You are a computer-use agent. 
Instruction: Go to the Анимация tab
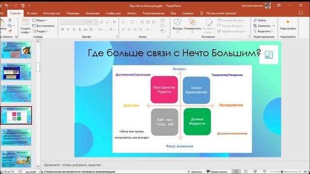tap(93, 13)
